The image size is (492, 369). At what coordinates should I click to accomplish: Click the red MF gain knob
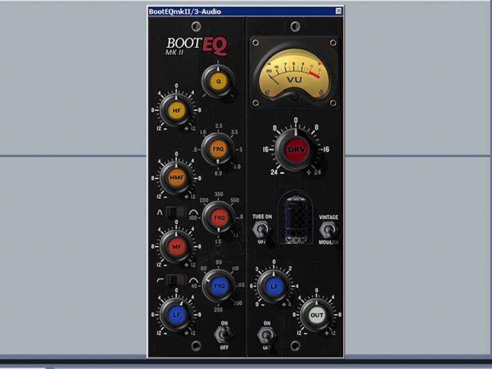click(176, 246)
